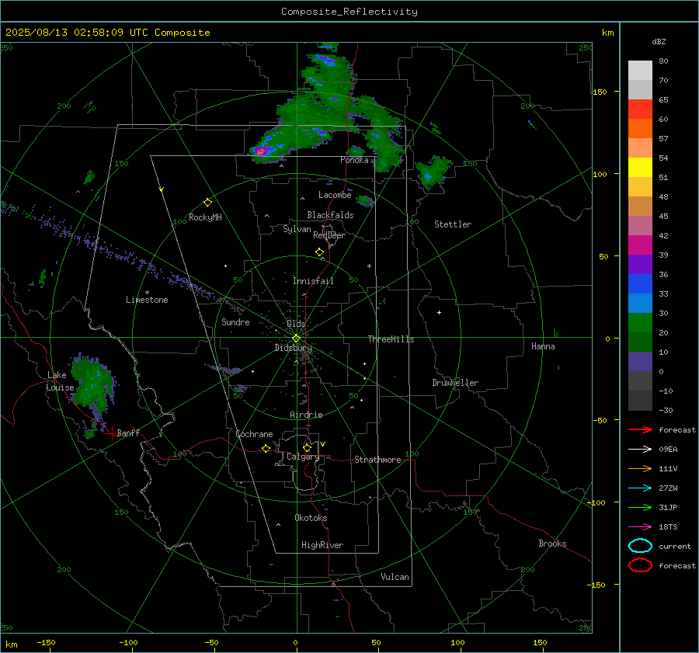Click the bright red swatch in dBZ scale

coord(640,109)
